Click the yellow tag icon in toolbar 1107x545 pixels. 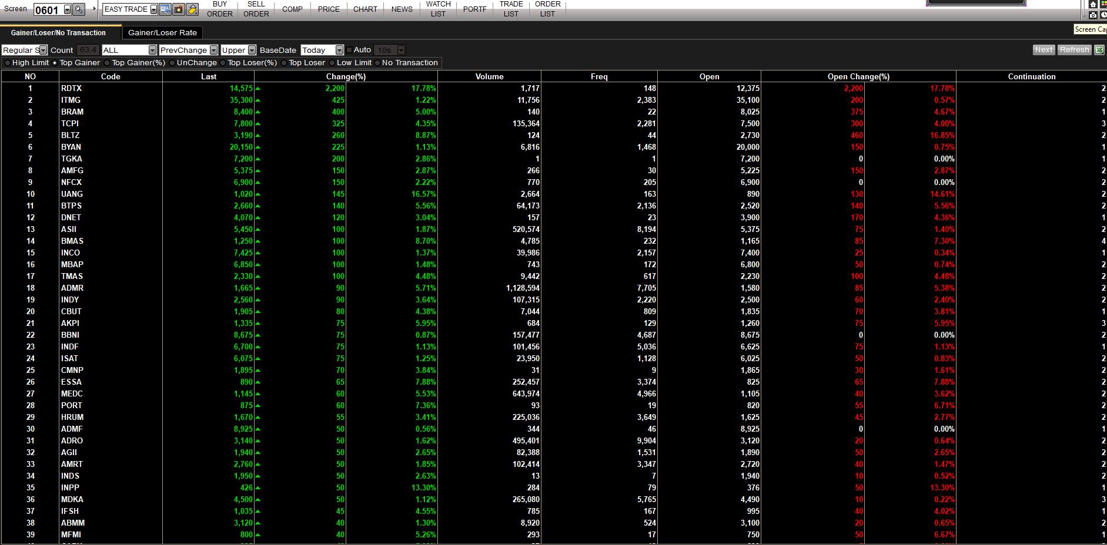(x=192, y=9)
